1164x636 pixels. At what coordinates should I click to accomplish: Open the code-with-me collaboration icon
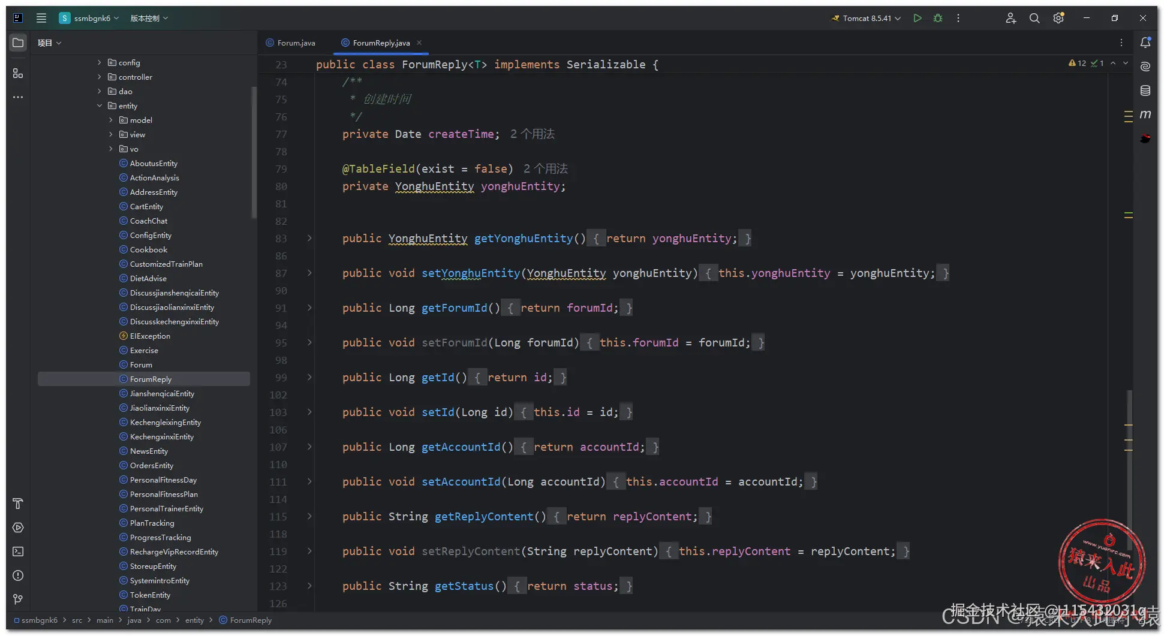pyautogui.click(x=1010, y=18)
